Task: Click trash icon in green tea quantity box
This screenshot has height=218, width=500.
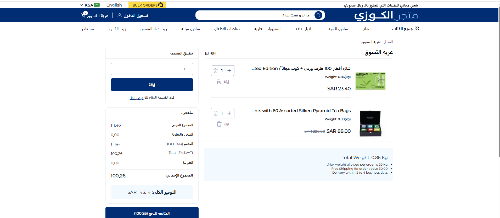Action: pyautogui.click(x=216, y=71)
